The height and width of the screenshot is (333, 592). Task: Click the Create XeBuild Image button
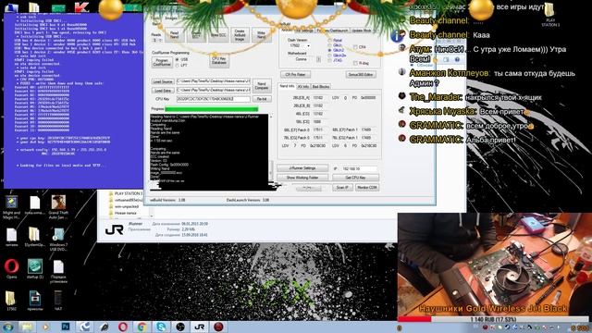[x=240, y=35]
